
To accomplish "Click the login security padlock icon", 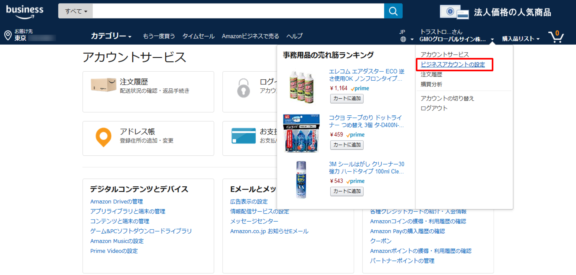I will [243, 88].
